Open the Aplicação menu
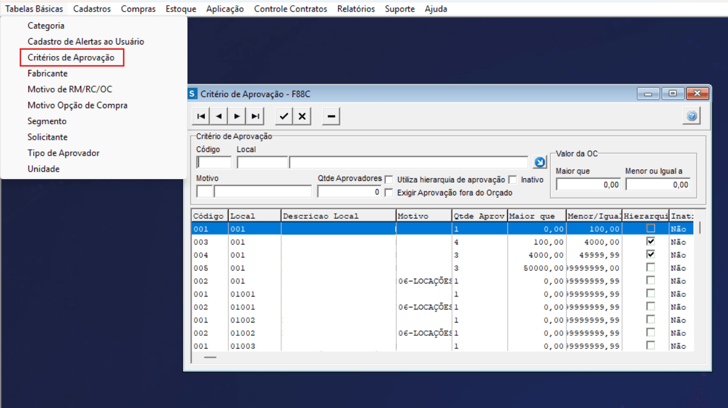Viewport: 728px width, 408px height. [225, 9]
